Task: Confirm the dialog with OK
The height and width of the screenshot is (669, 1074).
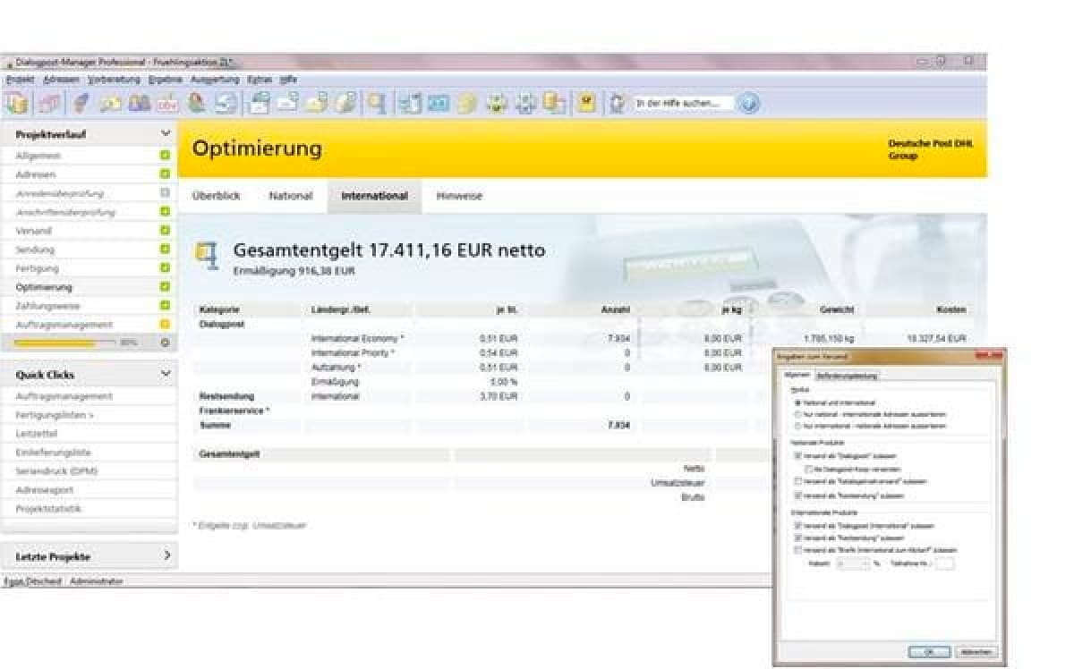Action: [x=929, y=652]
